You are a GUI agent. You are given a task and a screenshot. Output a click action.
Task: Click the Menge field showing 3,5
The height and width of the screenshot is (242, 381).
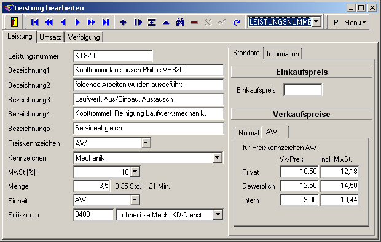click(92, 186)
